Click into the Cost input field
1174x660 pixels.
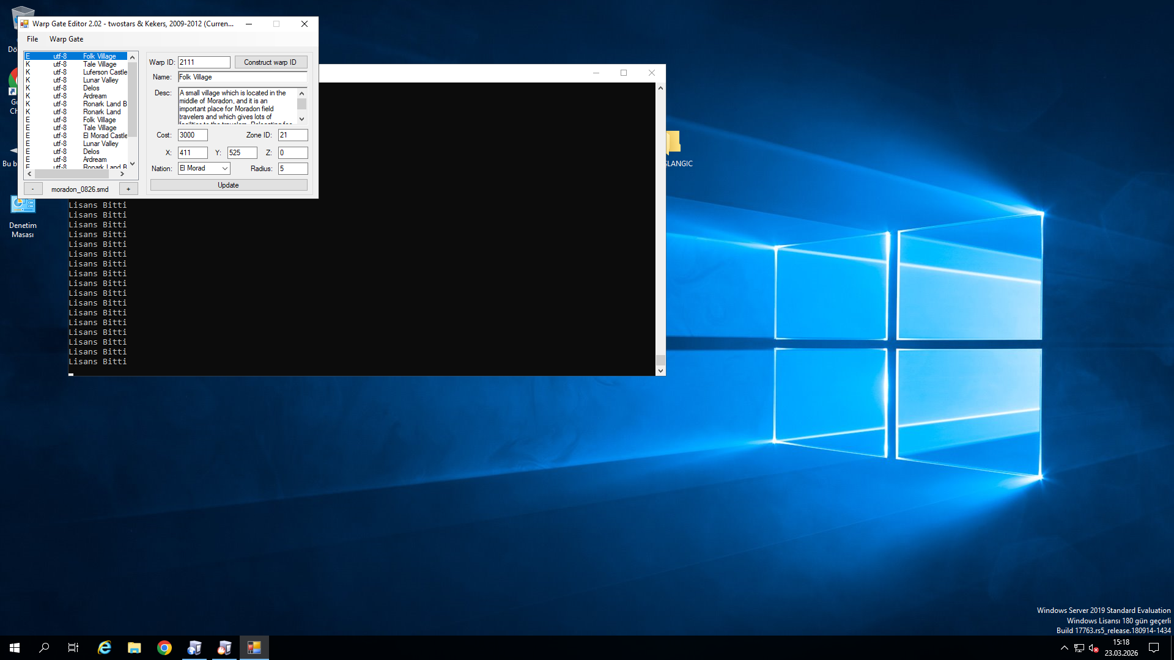click(193, 135)
